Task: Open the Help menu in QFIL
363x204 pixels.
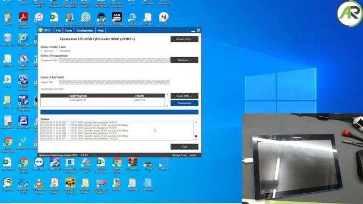Action: tap(100, 30)
